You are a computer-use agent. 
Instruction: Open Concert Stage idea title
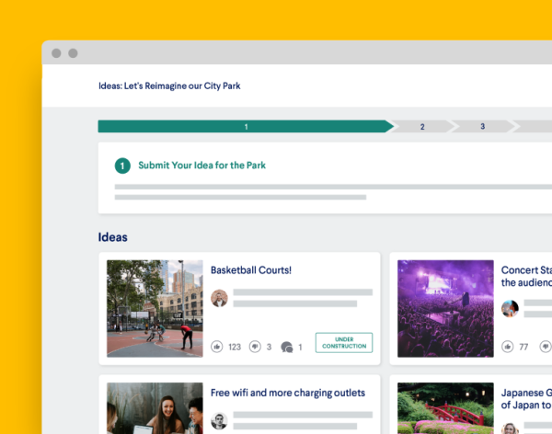coord(526,277)
